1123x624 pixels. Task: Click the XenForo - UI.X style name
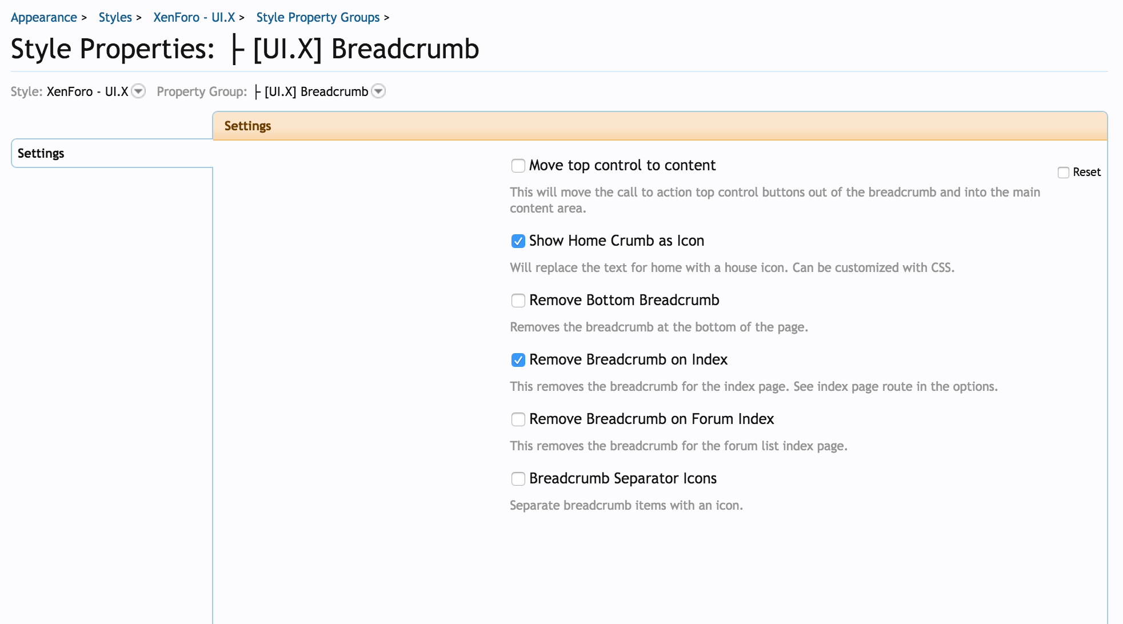point(87,91)
